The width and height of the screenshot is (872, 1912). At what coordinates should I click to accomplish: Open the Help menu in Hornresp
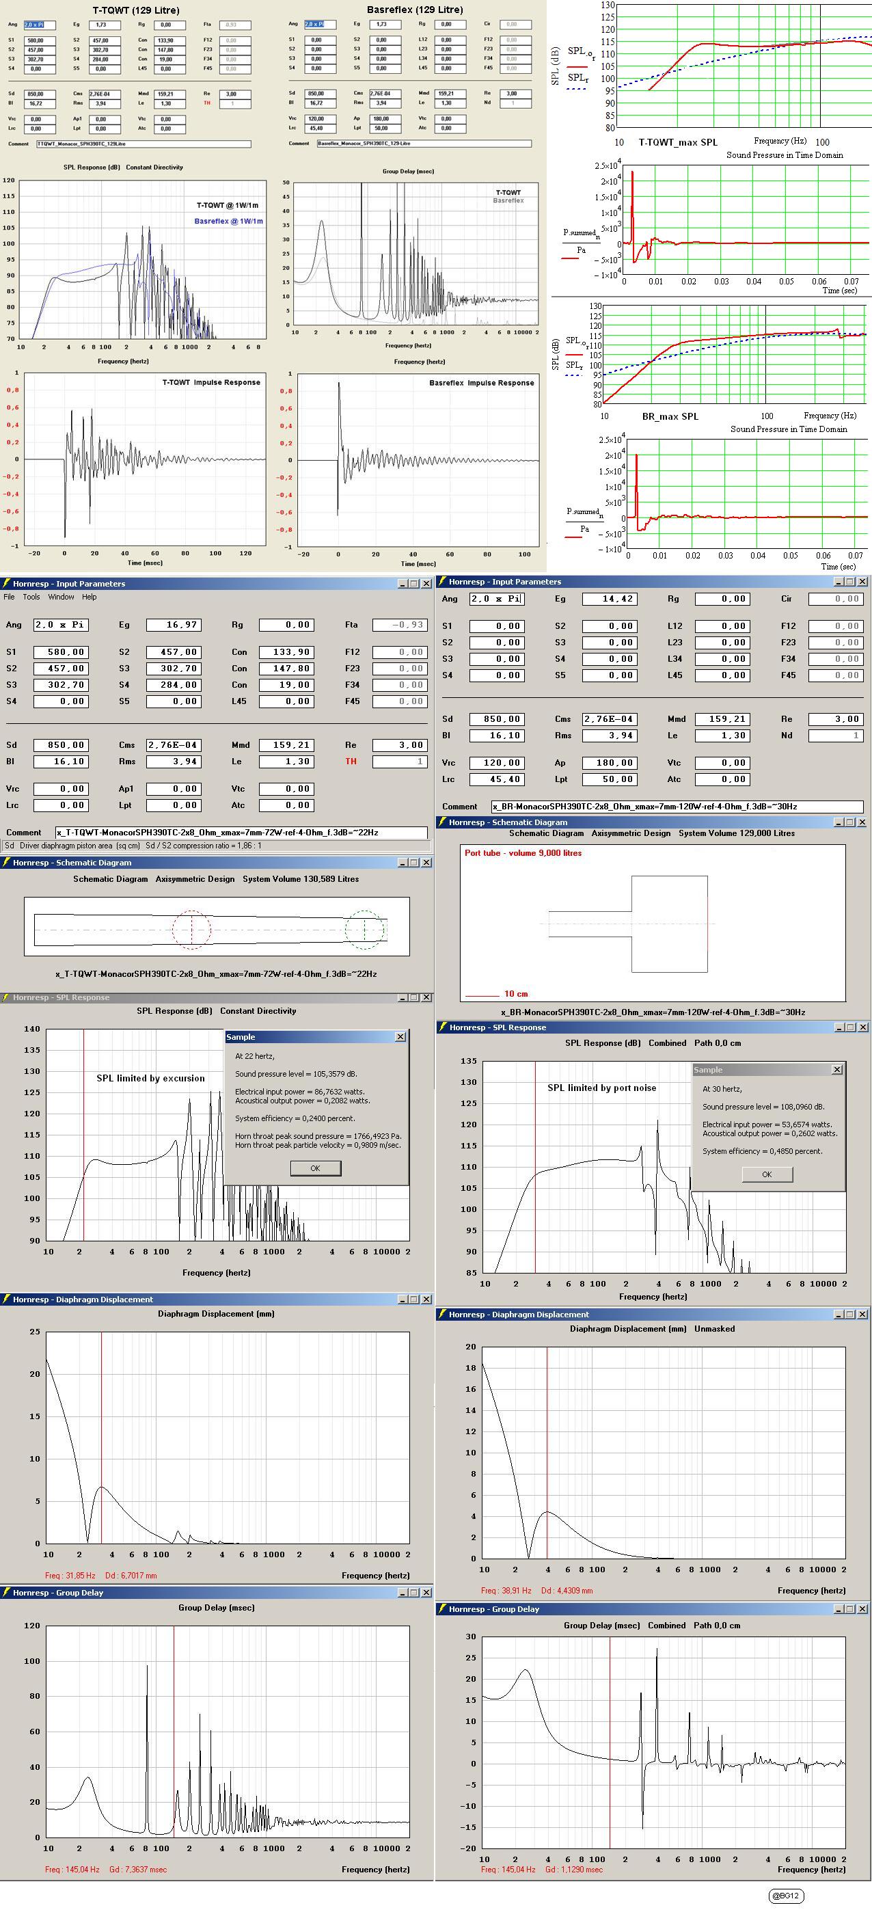click(x=89, y=597)
